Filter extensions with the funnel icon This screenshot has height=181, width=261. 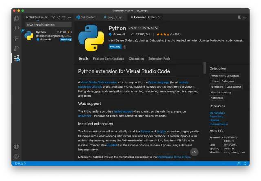click(53, 17)
